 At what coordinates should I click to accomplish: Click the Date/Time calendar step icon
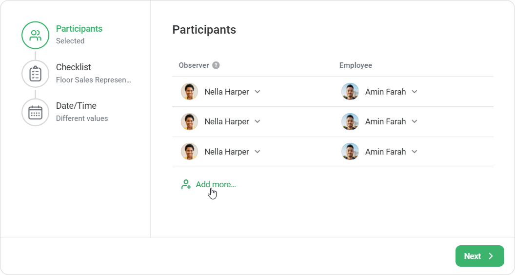pos(35,112)
